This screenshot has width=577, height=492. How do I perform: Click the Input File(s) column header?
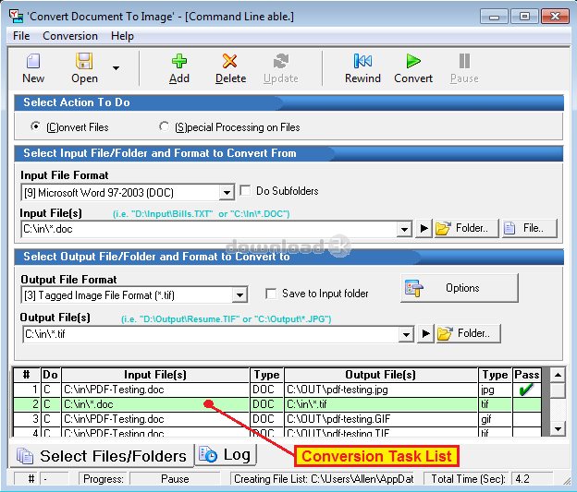click(155, 375)
